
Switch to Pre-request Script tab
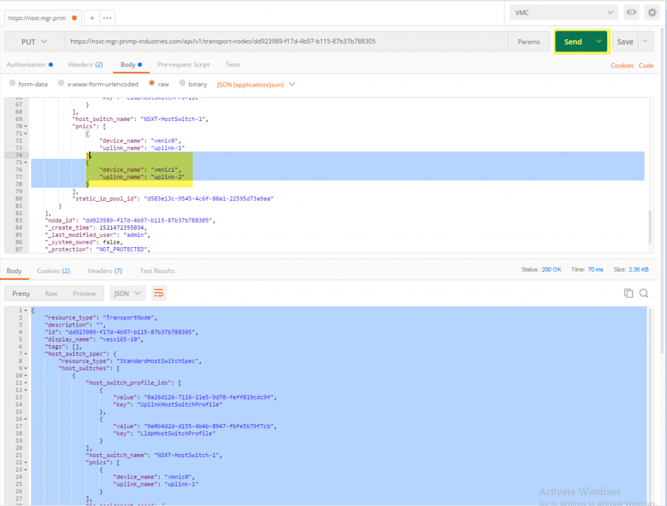[183, 65]
